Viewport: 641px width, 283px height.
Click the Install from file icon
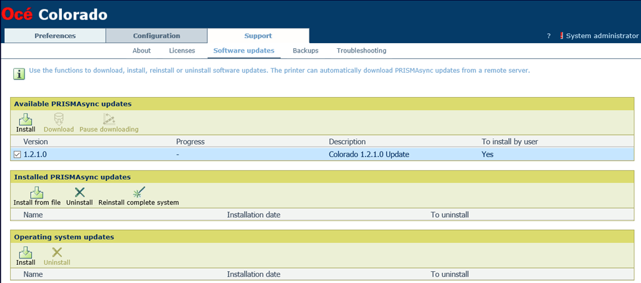pos(37,192)
